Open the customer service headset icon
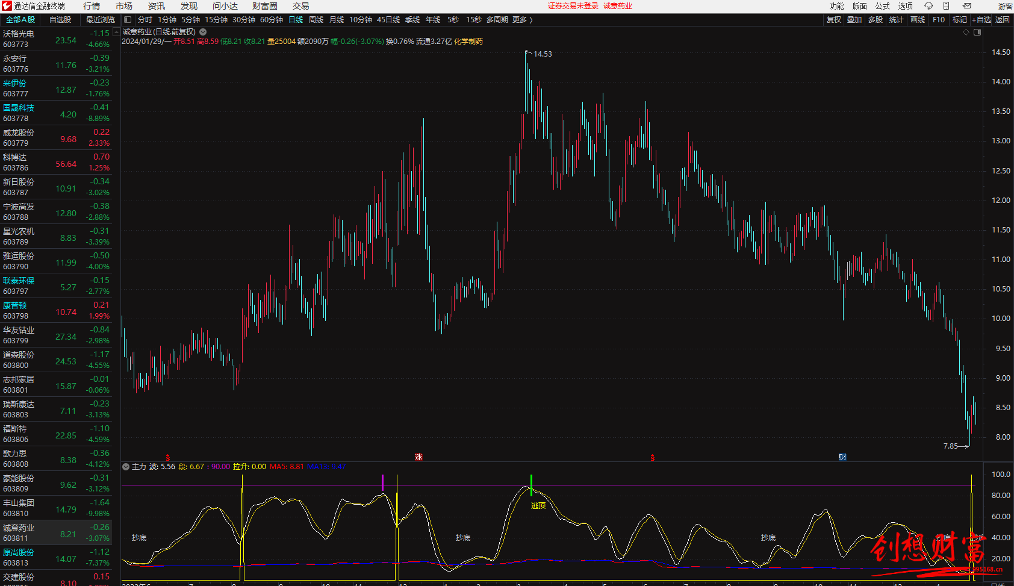Screen dimensions: 1014x586 [928, 6]
